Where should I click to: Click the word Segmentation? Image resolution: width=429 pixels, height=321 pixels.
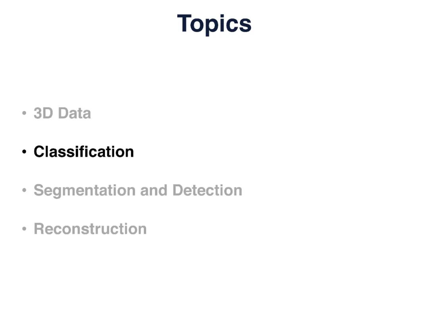point(85,190)
